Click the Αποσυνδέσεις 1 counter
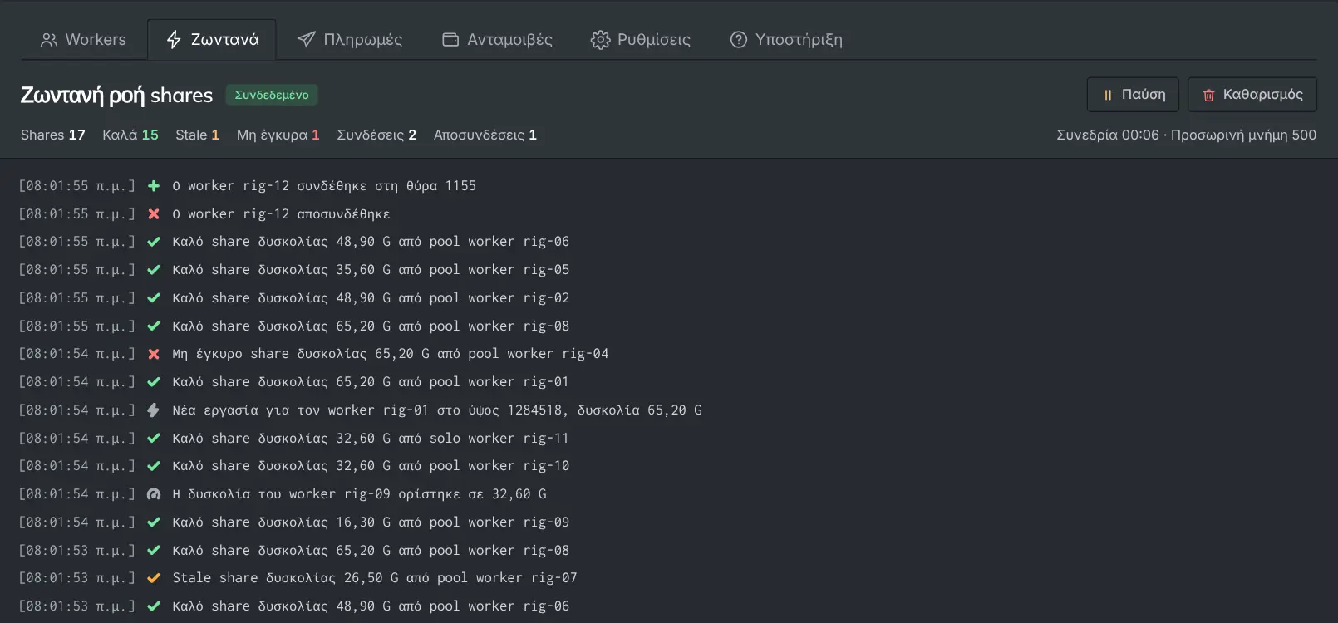Screen dimensions: 1338x623 [485, 135]
